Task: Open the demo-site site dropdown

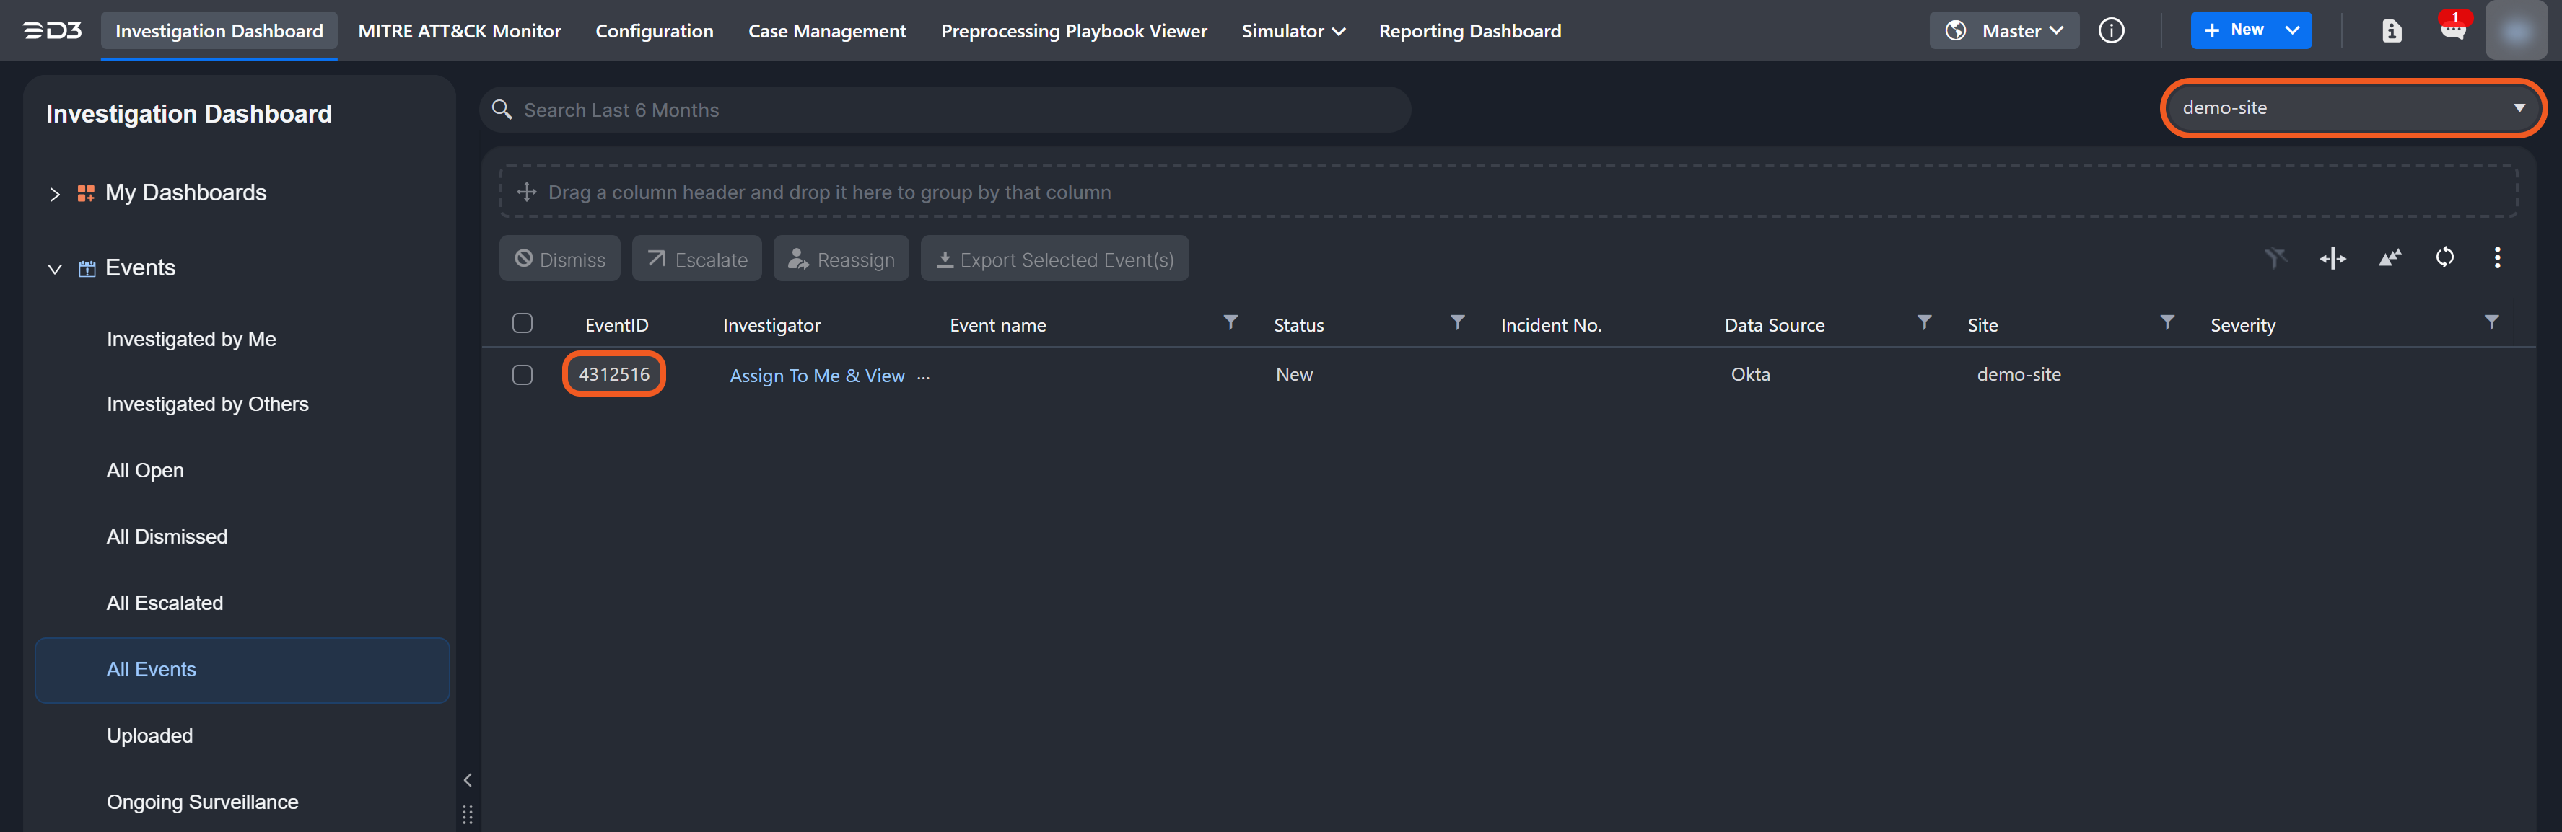Action: [2352, 107]
